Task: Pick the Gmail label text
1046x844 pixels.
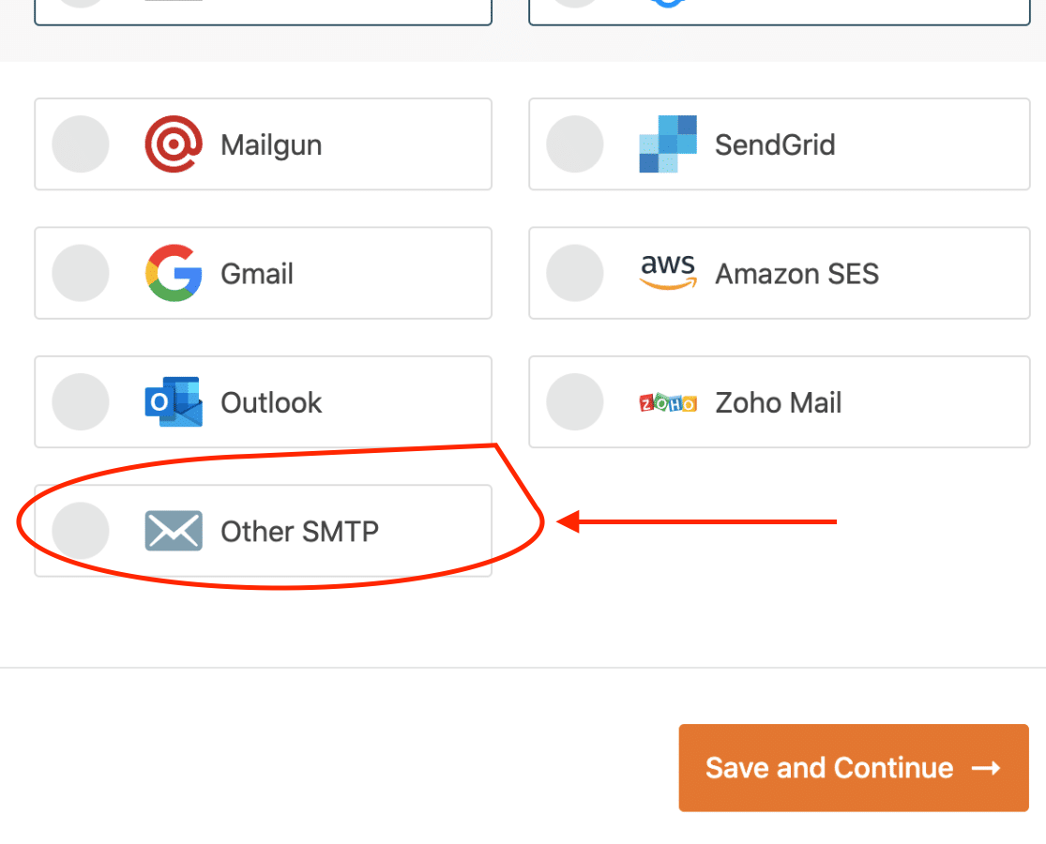Action: [257, 274]
